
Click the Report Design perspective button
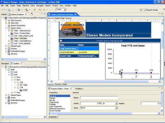click(x=151, y=10)
